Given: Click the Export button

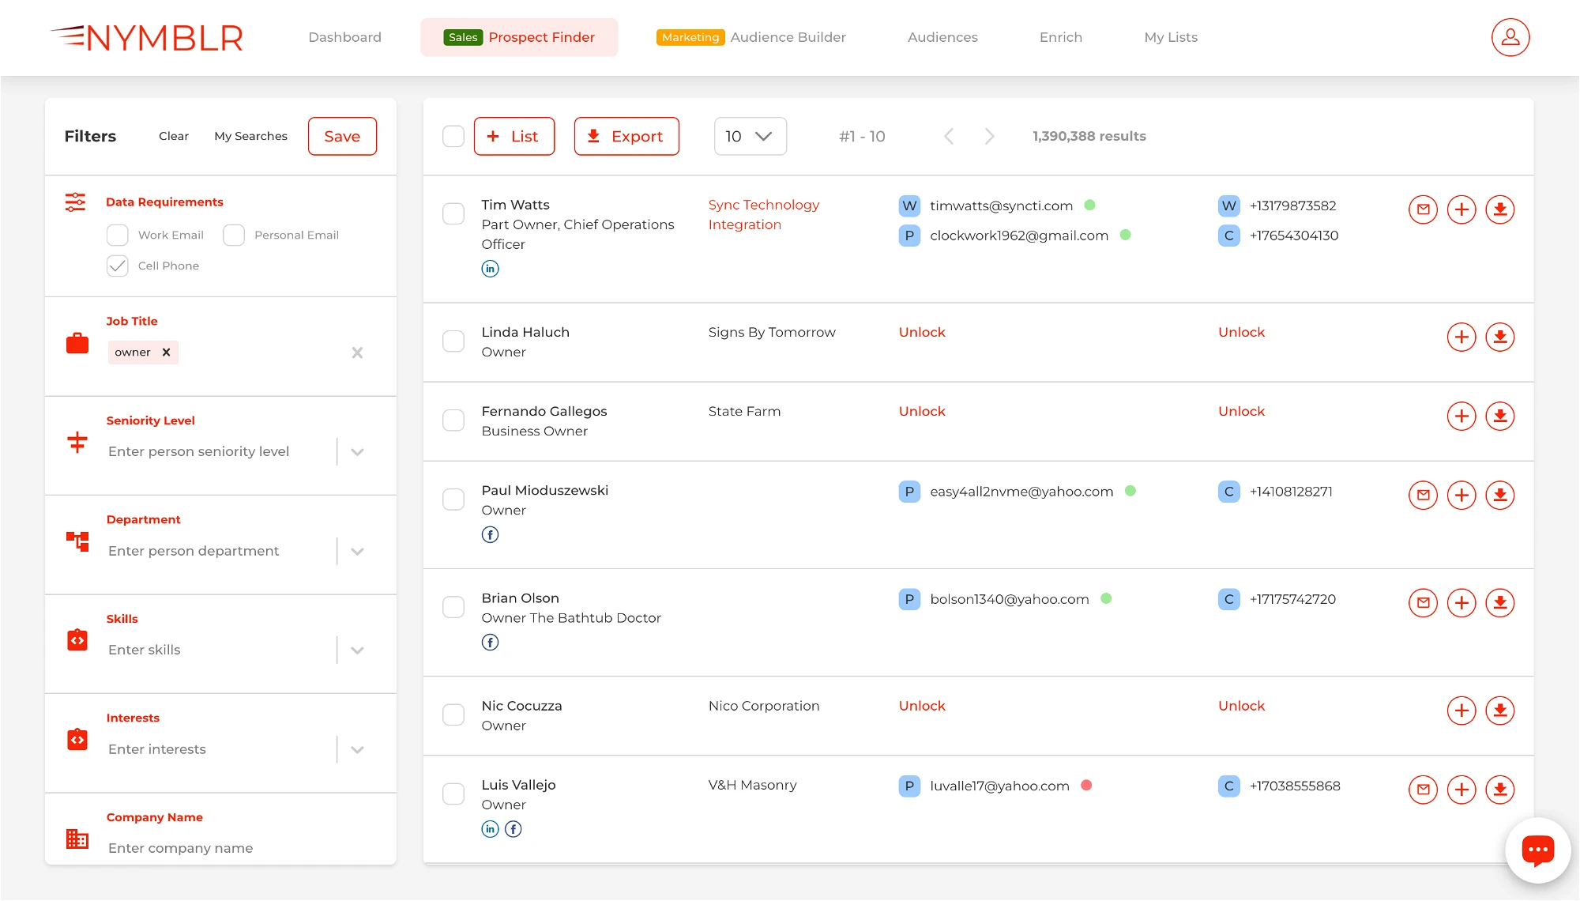Looking at the screenshot, I should (x=626, y=137).
